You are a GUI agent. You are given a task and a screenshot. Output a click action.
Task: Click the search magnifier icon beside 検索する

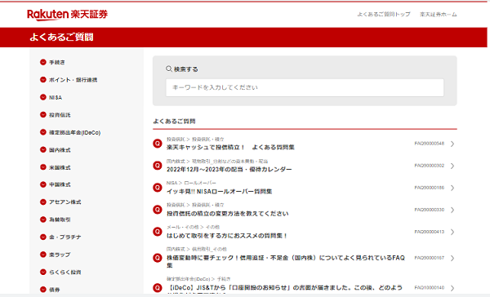pyautogui.click(x=169, y=69)
